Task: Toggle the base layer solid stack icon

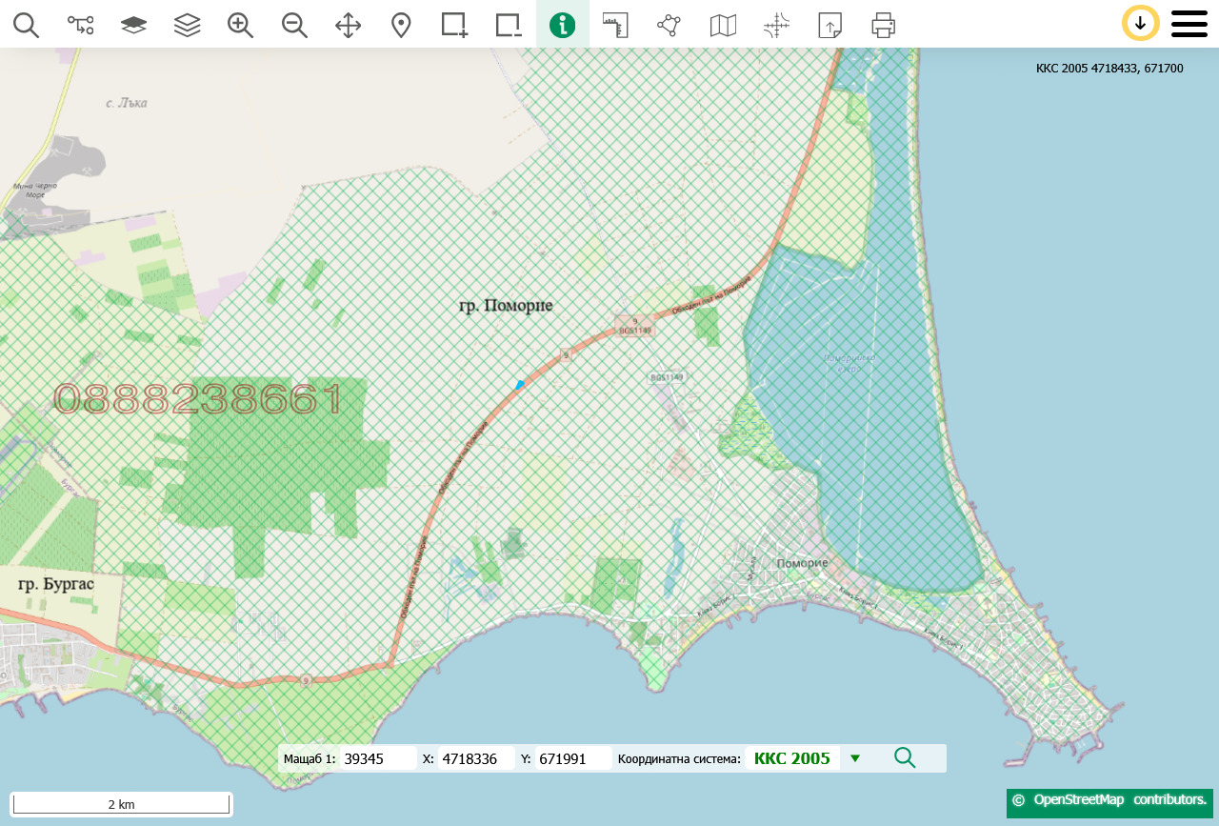Action: (133, 25)
